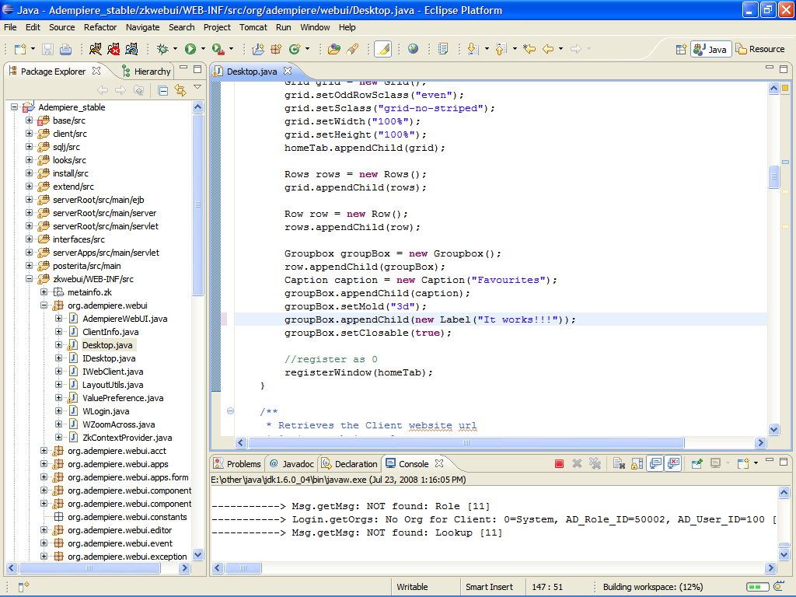
Task: Click Collapse All in Package Explorer
Action: pyautogui.click(x=163, y=90)
